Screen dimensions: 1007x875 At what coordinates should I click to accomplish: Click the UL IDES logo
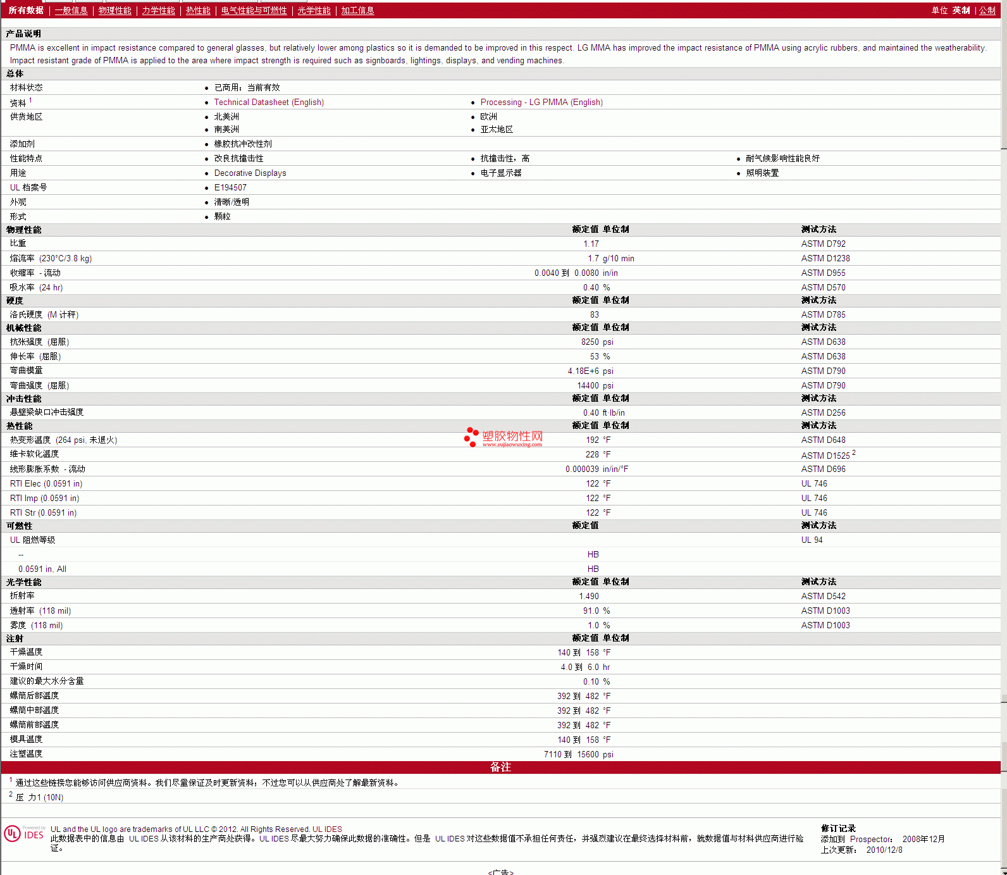(25, 834)
